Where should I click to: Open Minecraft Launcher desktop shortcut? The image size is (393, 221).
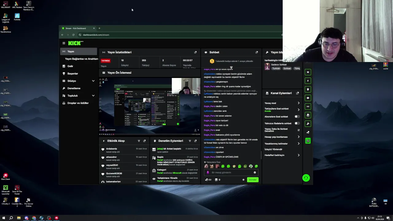[6, 190]
